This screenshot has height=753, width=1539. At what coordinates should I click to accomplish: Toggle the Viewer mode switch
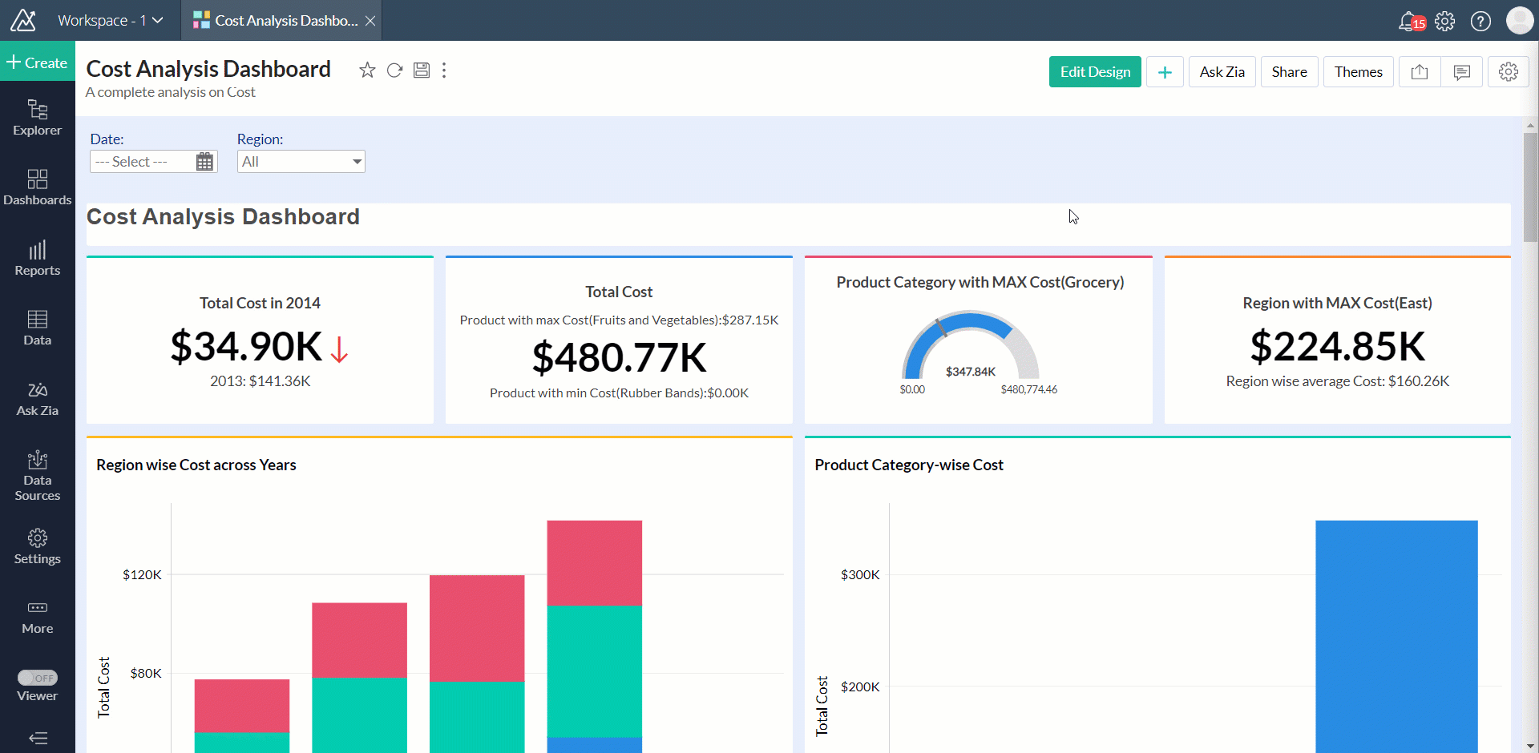pos(38,678)
